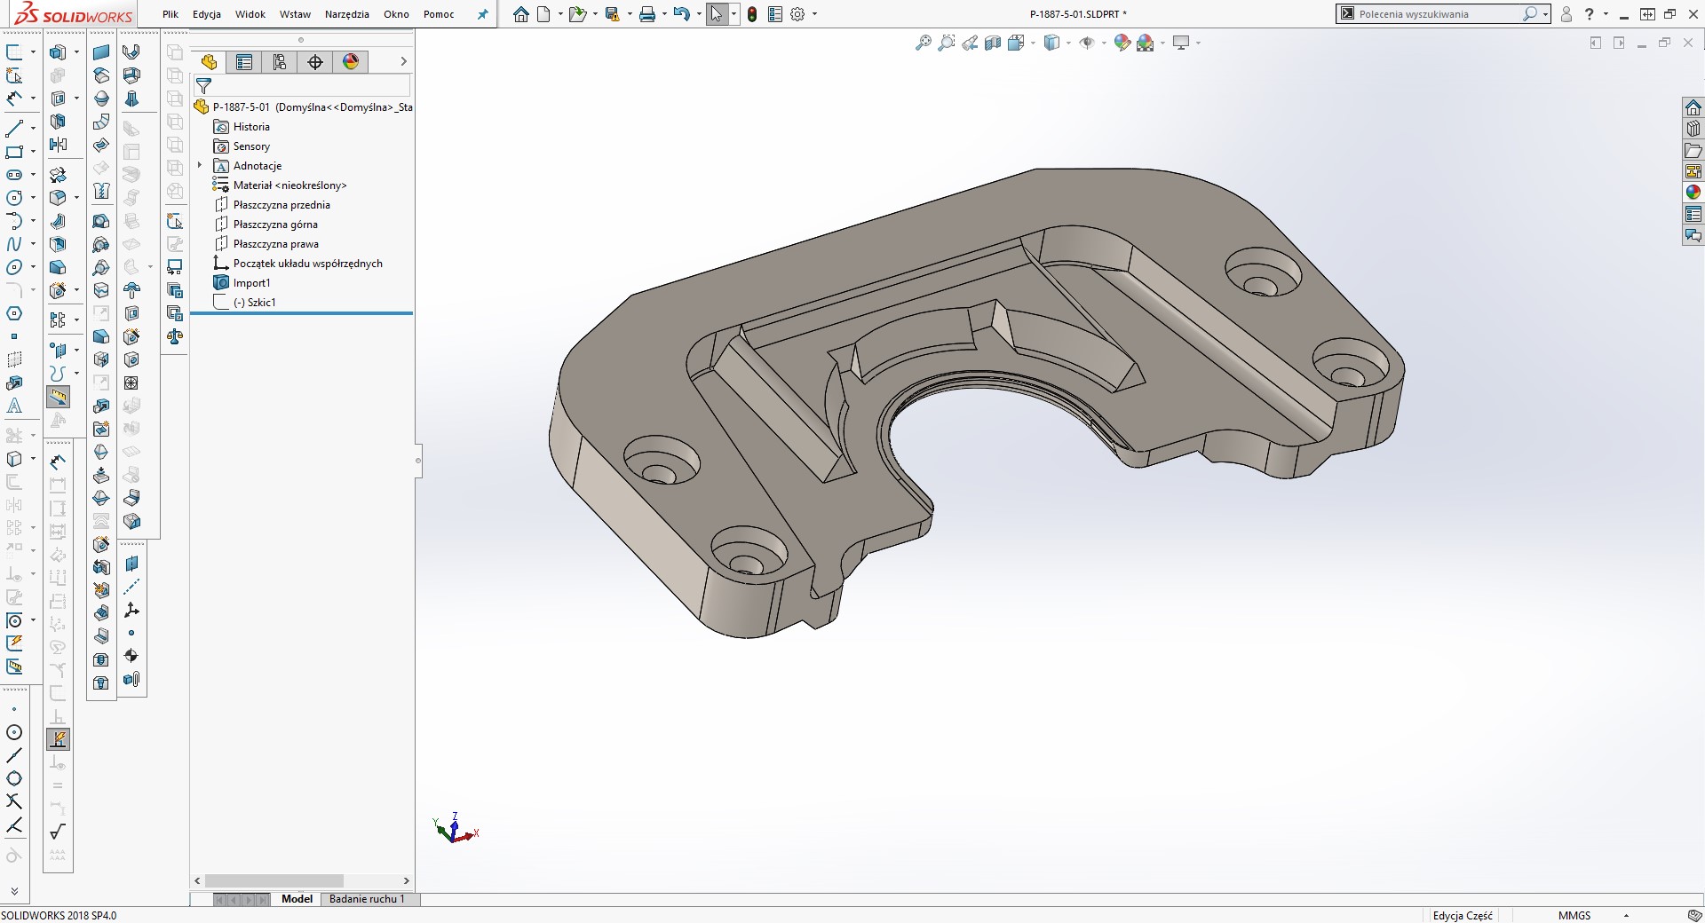Open the Narzędzia menu
The height and width of the screenshot is (923, 1705).
tap(347, 14)
